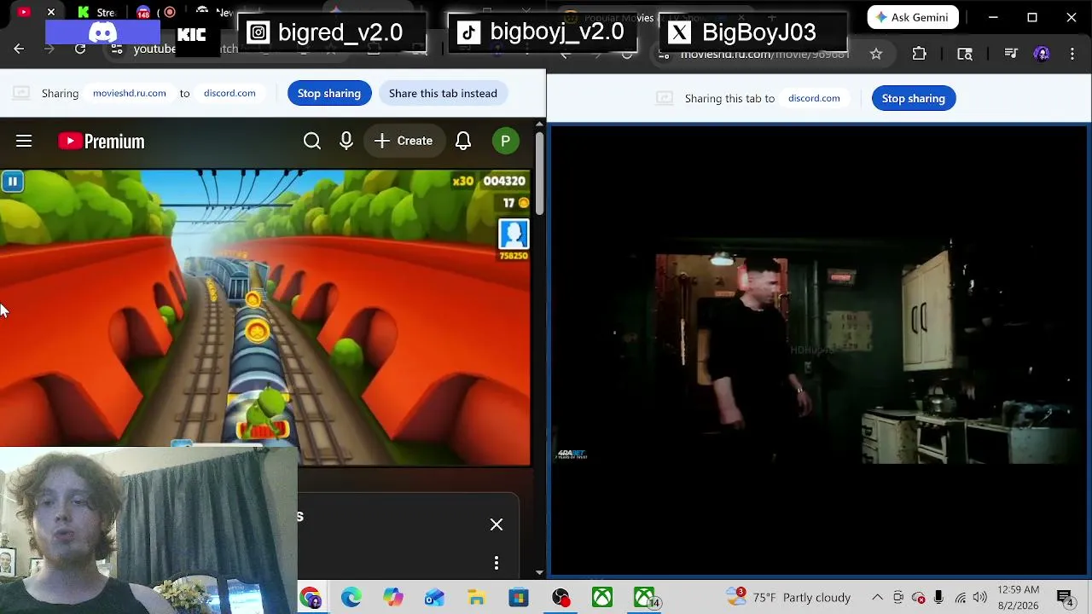The height and width of the screenshot is (614, 1092).
Task: Open YouTube notifications bell
Action: pyautogui.click(x=463, y=141)
